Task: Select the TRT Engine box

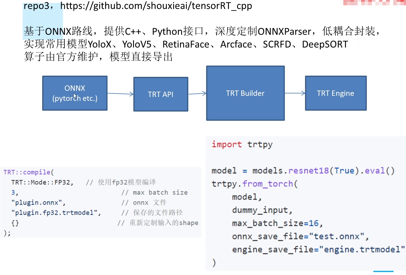Action: coord(336,93)
